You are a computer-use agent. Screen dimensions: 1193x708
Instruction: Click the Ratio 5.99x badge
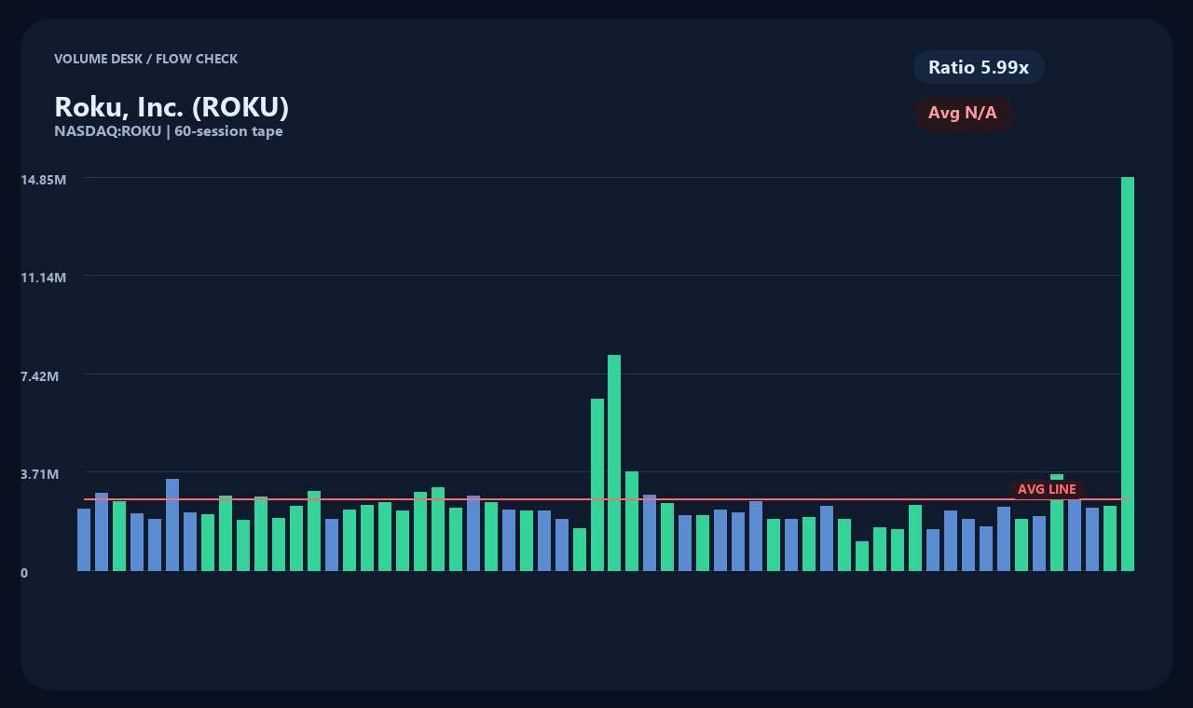pos(979,67)
